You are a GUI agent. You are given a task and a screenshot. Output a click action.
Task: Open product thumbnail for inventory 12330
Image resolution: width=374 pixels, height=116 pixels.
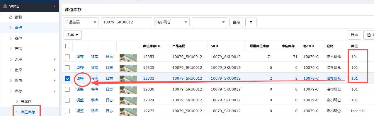[128, 89]
